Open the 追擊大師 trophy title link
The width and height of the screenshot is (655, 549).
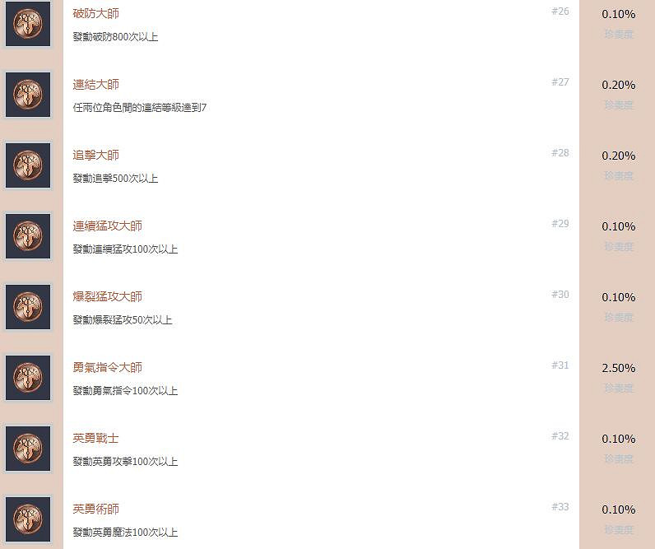pos(95,156)
